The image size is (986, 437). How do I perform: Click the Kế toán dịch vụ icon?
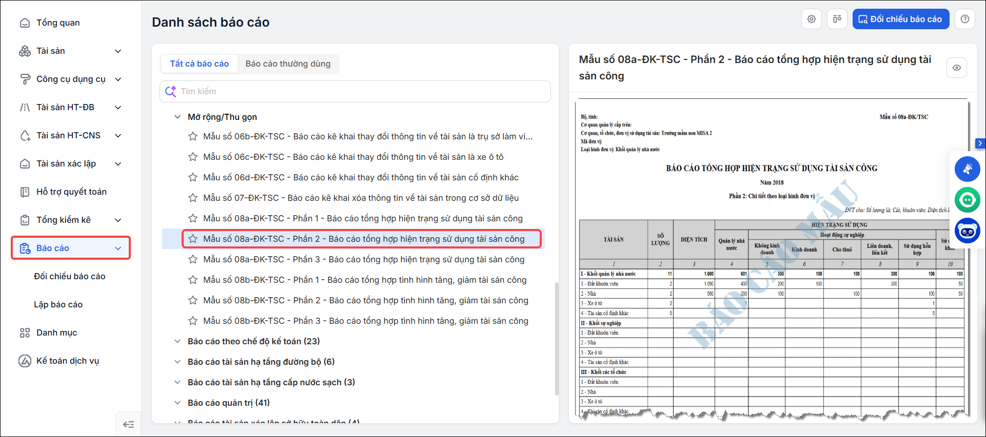click(x=25, y=361)
